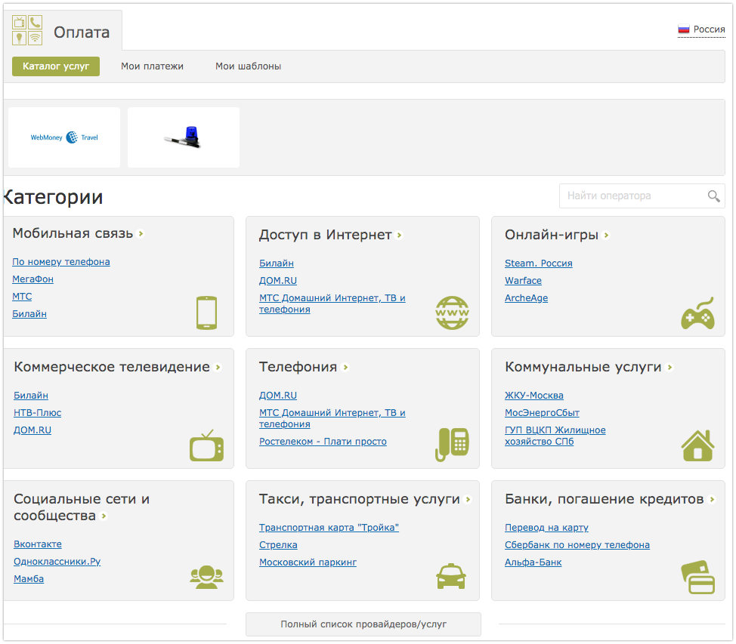The image size is (736, 644).
Task: Click the TV icon in Коммерческое телевидение
Action: [206, 445]
